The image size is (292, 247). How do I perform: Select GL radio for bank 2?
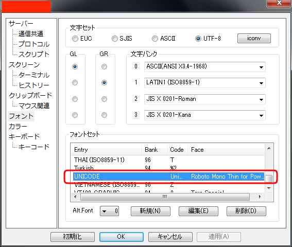tap(75, 99)
